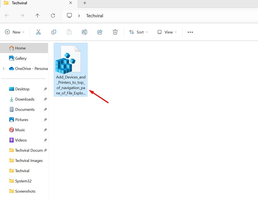This screenshot has width=258, height=200.
Task: Click the PC monitor icon in address bar
Action: pyautogui.click(x=69, y=15)
